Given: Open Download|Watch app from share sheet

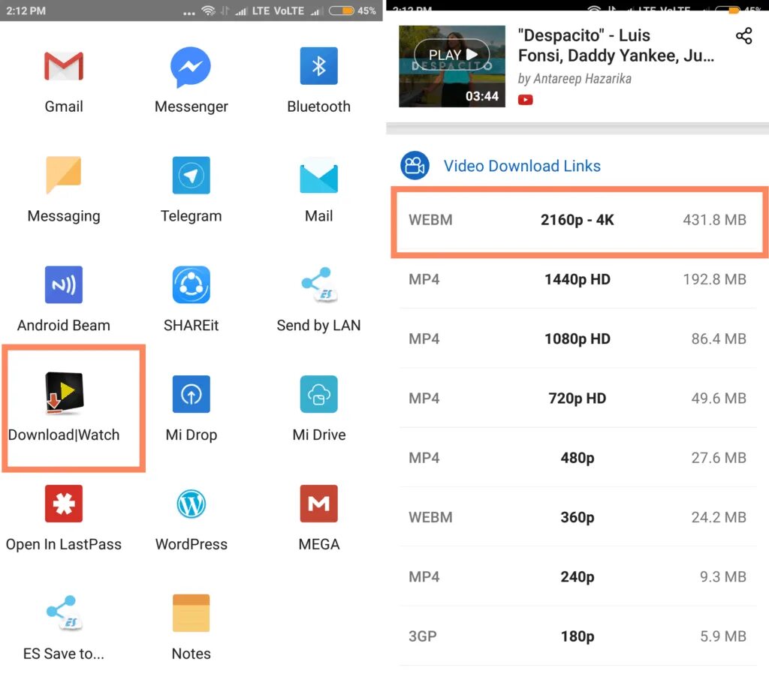Looking at the screenshot, I should [x=65, y=393].
